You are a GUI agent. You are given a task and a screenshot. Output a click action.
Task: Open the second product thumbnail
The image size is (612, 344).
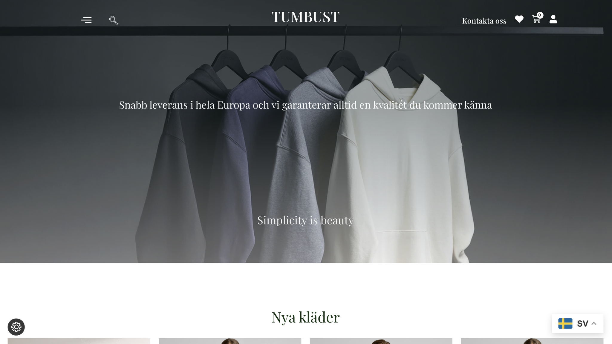[x=230, y=341]
